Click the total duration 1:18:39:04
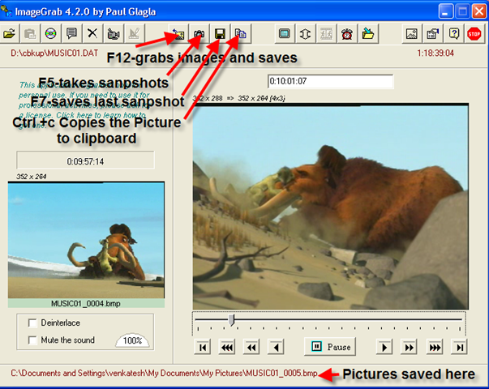This screenshot has width=489, height=389. (x=435, y=53)
